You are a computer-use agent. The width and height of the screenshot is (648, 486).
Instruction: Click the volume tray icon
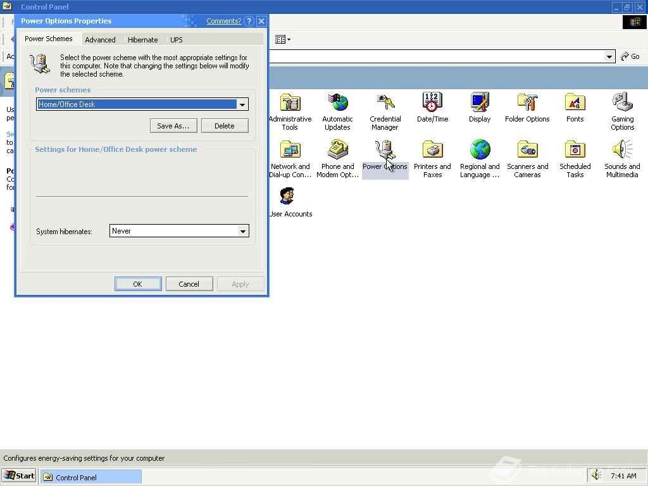pyautogui.click(x=596, y=476)
